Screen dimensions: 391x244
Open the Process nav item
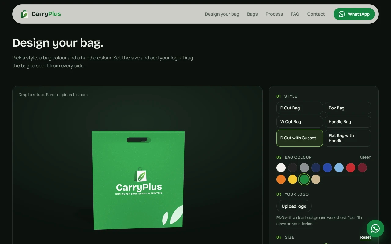point(274,14)
